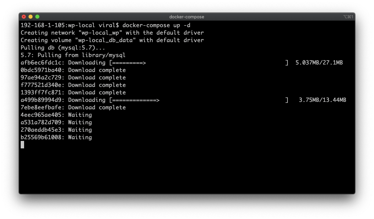This screenshot has width=374, height=219.
Task: Click the afb6ec6fdc1c download progress bar
Action: pyautogui.click(x=199, y=63)
